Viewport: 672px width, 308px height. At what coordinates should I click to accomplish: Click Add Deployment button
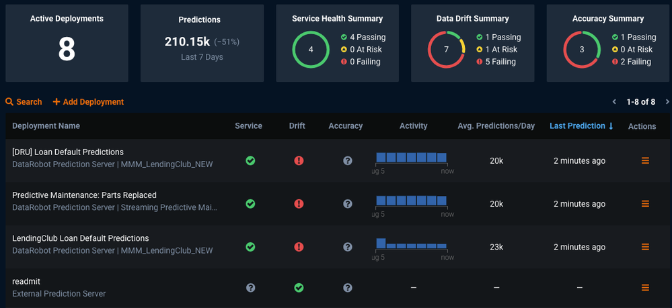(88, 102)
